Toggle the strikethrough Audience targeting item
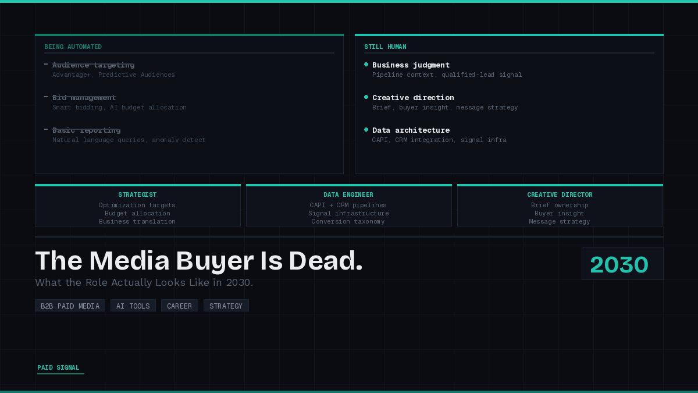The image size is (698, 393). click(x=93, y=65)
